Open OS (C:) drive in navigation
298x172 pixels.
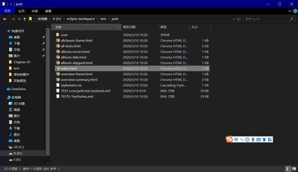click(19, 147)
